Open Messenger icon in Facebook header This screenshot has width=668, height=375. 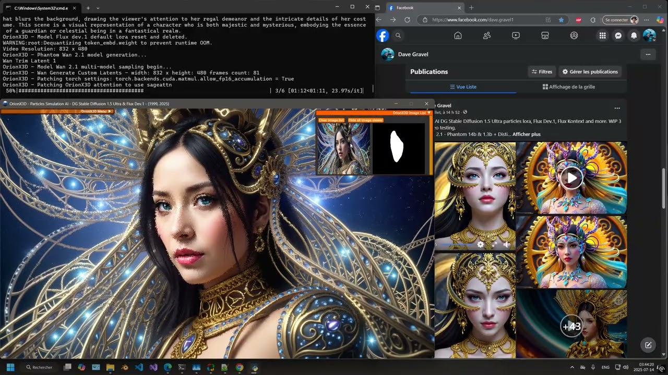click(618, 35)
